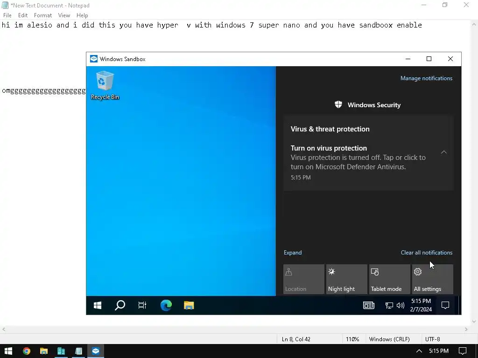This screenshot has width=478, height=358.
Task: Launch Microsoft Edge in the Sandbox taskbar
Action: click(x=166, y=305)
